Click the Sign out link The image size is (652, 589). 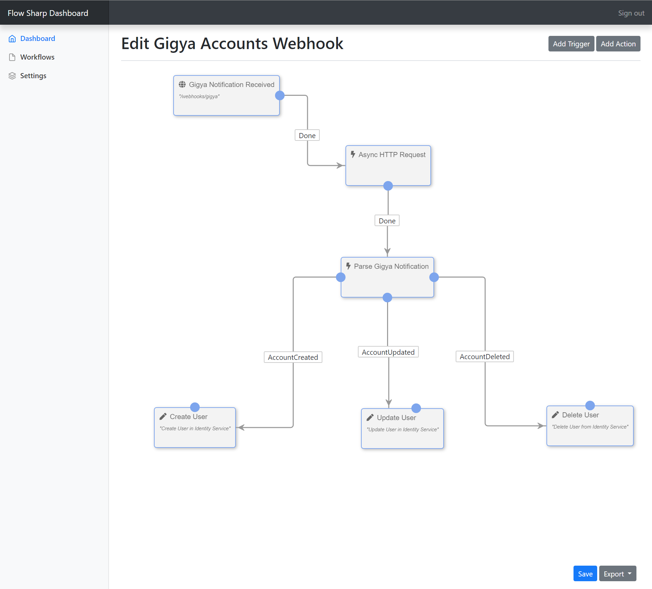tap(631, 13)
